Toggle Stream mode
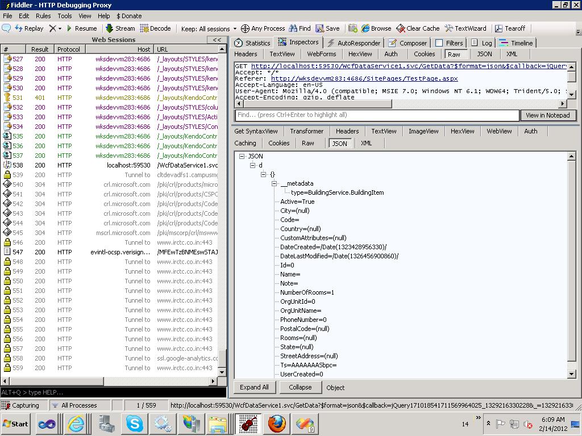 pyautogui.click(x=120, y=28)
